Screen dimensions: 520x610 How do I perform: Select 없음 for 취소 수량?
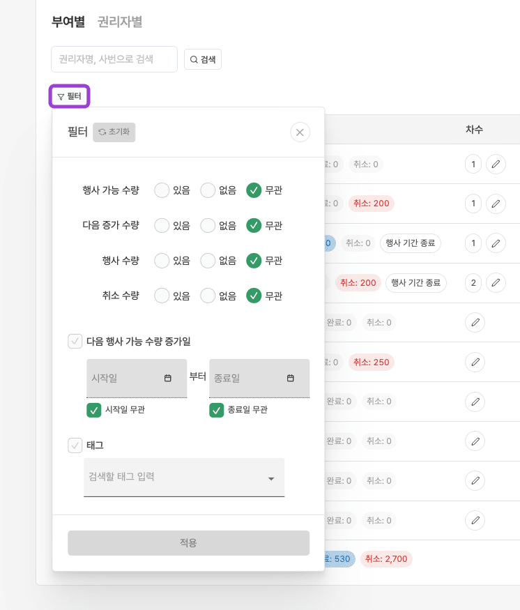point(208,296)
